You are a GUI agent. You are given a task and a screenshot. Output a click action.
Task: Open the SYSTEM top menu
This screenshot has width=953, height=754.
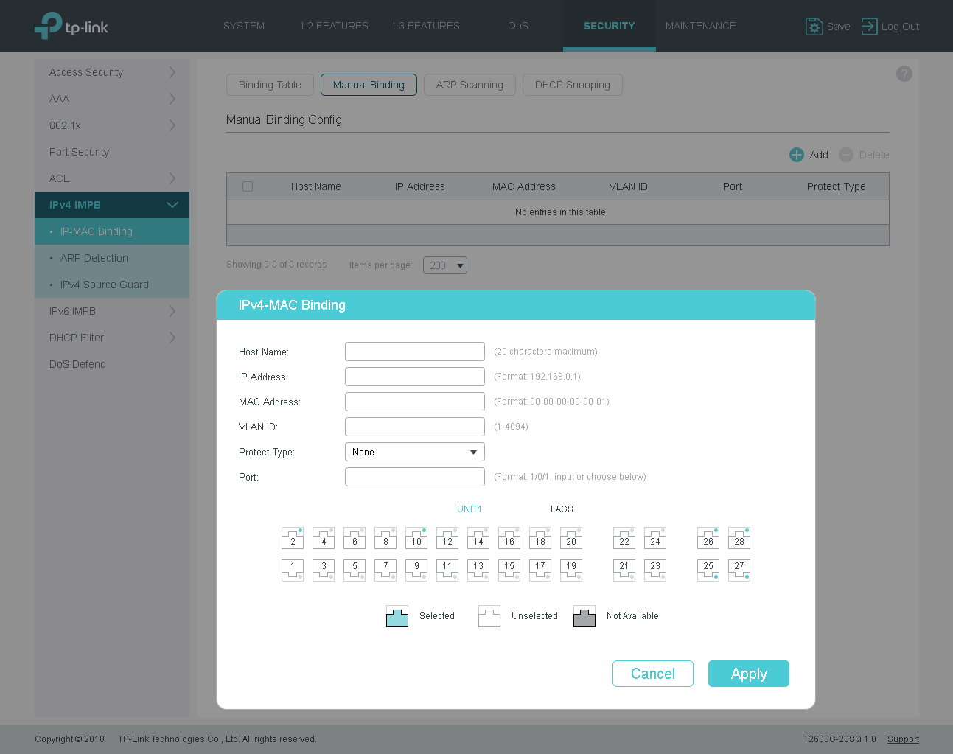click(x=244, y=26)
